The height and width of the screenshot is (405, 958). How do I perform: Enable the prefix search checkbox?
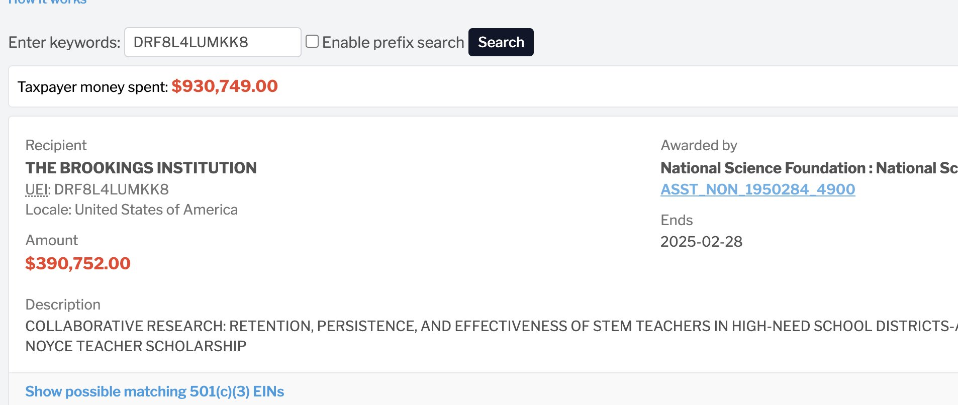point(312,41)
